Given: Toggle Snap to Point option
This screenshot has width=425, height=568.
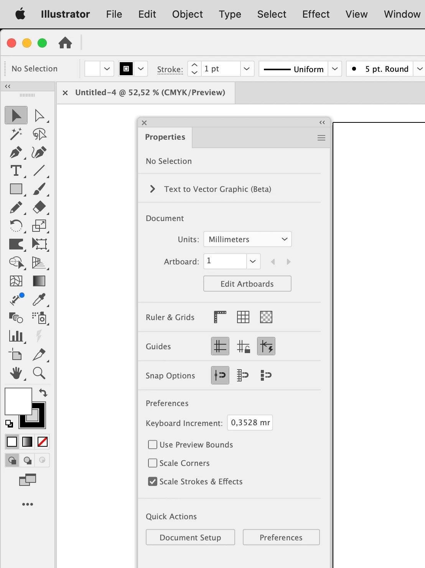Looking at the screenshot, I should 220,375.
